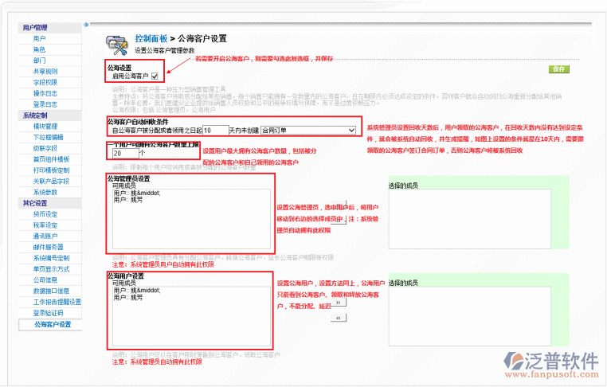Click the << button in 公海用户设置

coord(339,318)
